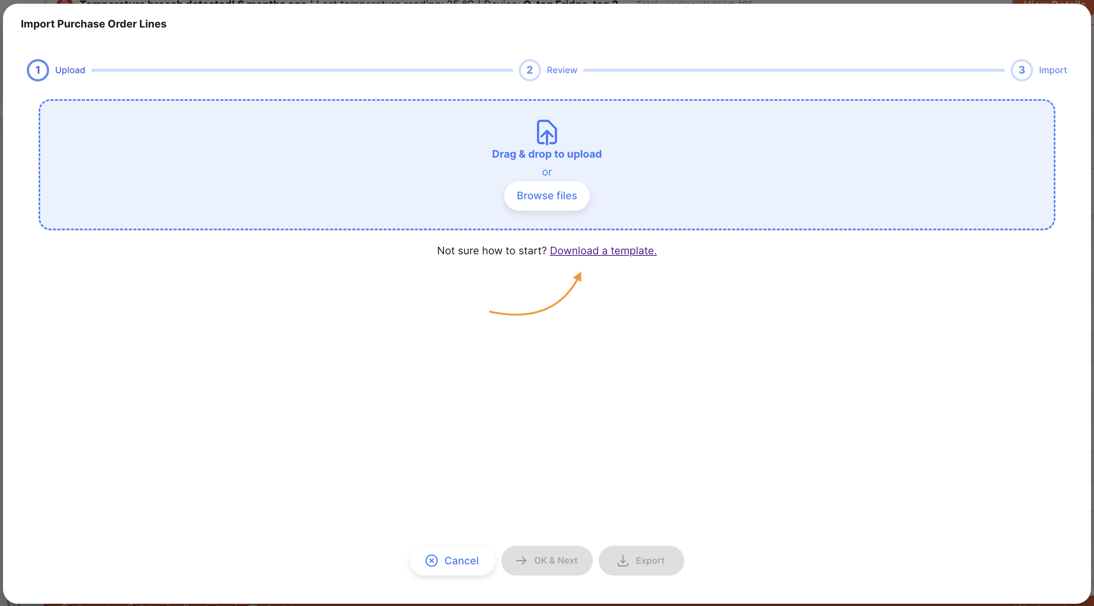The height and width of the screenshot is (606, 1094).
Task: Go to the Review step label
Action: click(562, 70)
